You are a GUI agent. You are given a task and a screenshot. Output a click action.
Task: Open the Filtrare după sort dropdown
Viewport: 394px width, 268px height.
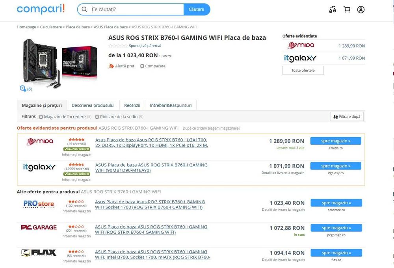coord(346,116)
